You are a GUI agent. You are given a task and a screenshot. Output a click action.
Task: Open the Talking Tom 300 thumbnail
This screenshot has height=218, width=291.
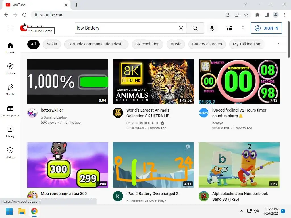68,165
